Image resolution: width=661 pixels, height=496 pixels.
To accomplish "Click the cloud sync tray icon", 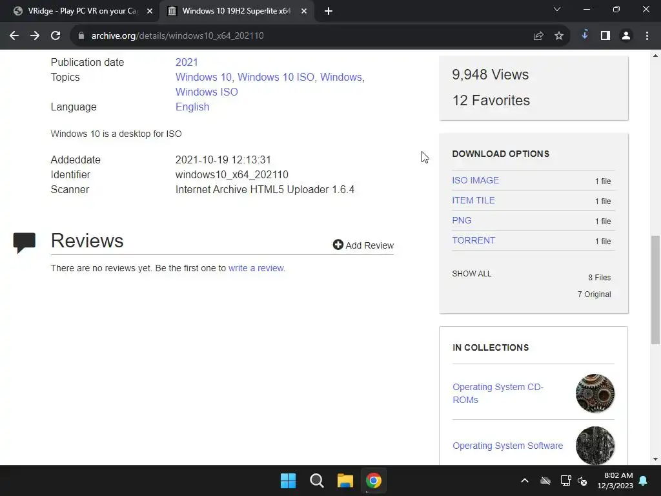I will click(545, 480).
